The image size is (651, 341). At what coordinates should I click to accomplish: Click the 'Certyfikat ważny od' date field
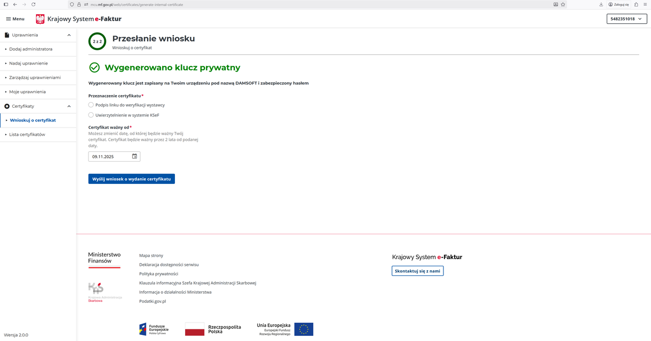click(109, 157)
